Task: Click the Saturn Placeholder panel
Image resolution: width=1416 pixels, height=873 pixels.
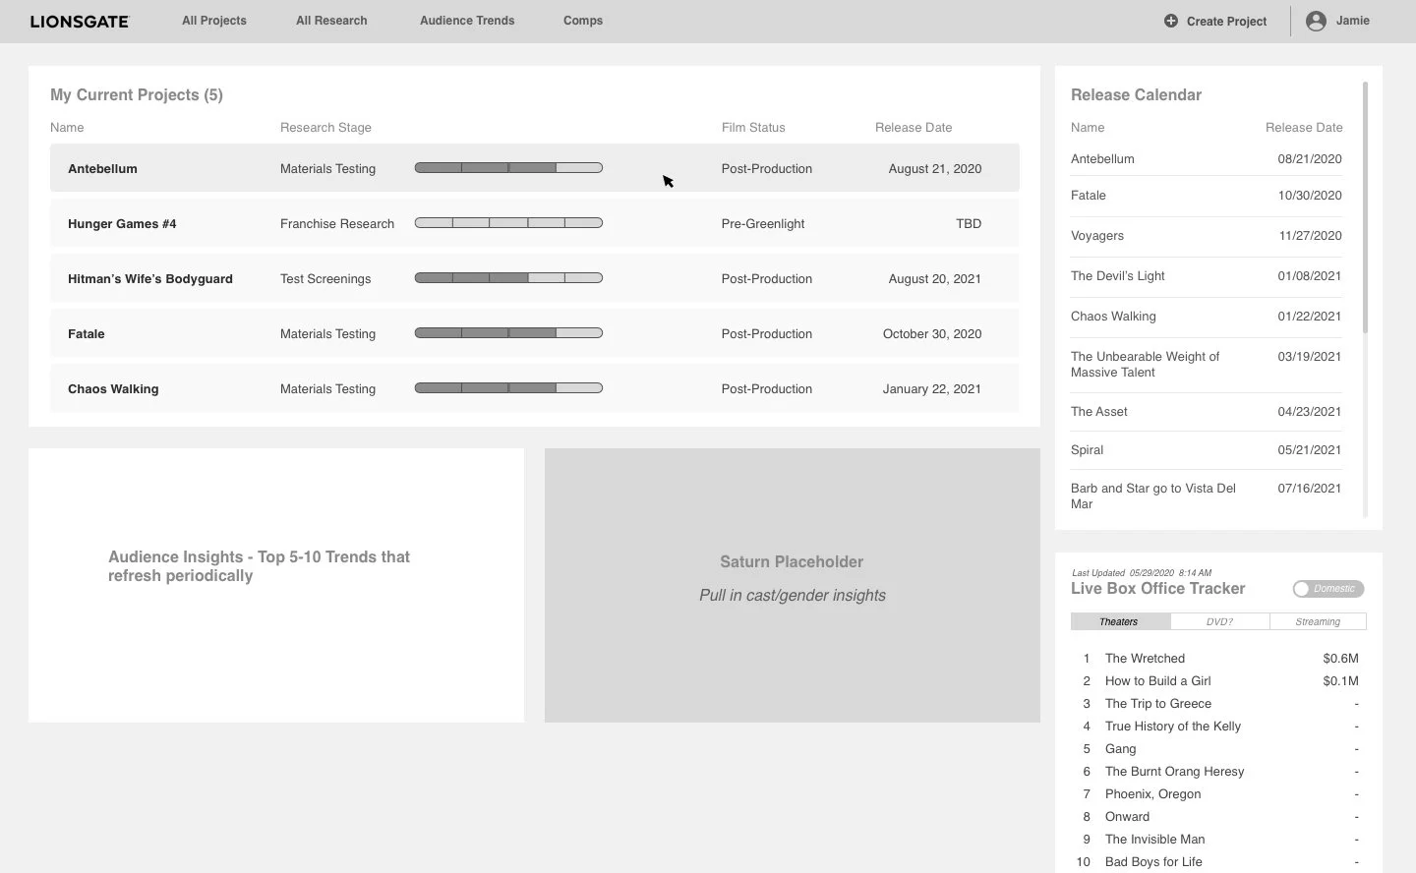Action: 793,585
